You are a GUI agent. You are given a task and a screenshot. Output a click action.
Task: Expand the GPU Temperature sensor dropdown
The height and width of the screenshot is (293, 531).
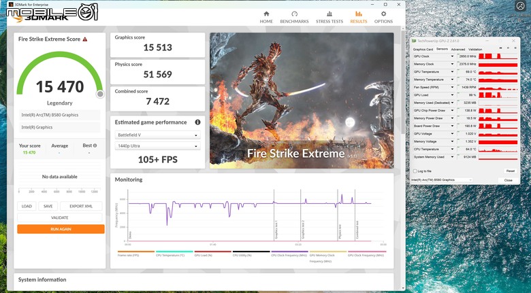452,72
